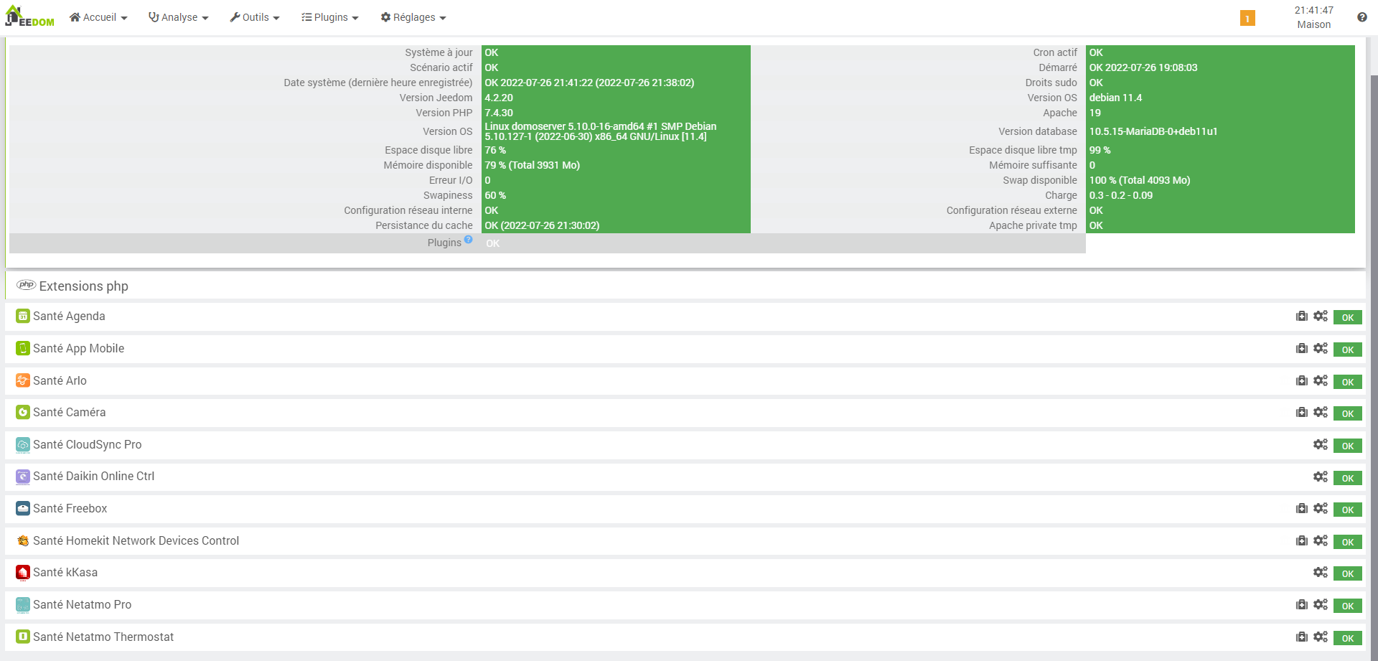Click the OK badge for Santé kKasa
The width and height of the screenshot is (1378, 661).
(1348, 573)
